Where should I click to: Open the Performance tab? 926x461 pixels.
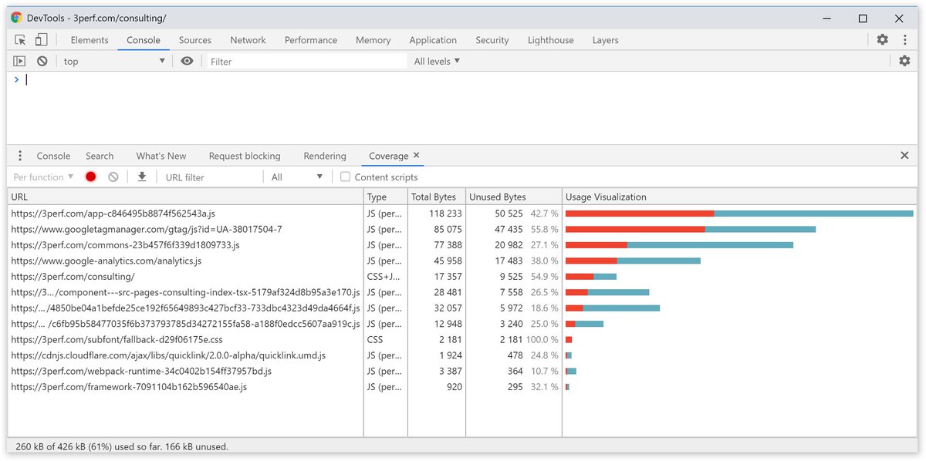pos(311,40)
